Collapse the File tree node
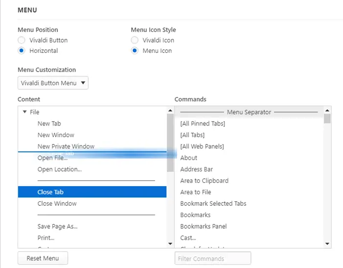The height and width of the screenshot is (268, 343). 25,112
